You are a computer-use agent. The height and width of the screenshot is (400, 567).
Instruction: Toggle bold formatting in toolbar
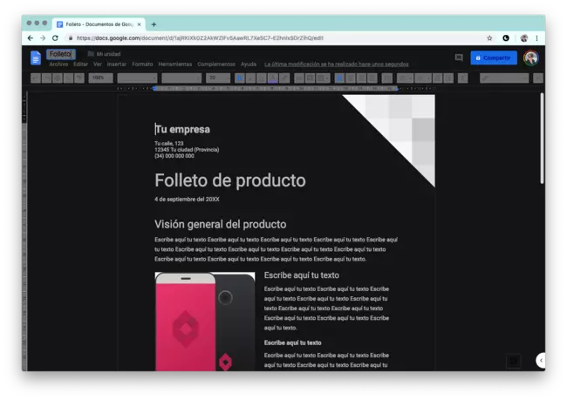(x=240, y=78)
